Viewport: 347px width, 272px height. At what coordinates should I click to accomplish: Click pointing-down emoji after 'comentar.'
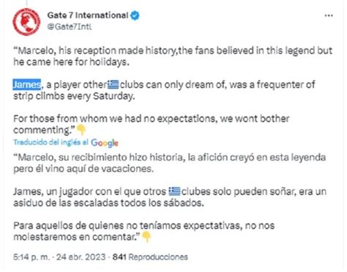pos(146,237)
